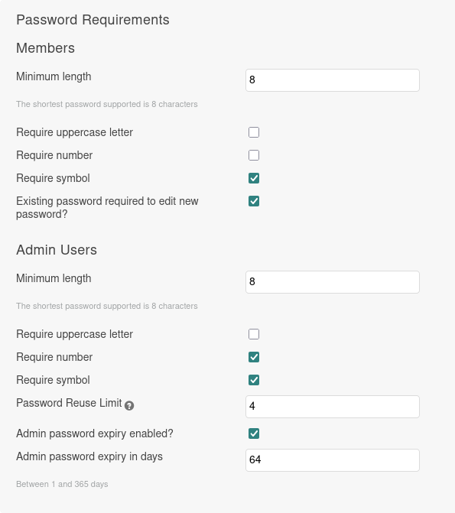455x513 pixels.
Task: Untick Existing password required to edit checkbox
Action: 254,201
